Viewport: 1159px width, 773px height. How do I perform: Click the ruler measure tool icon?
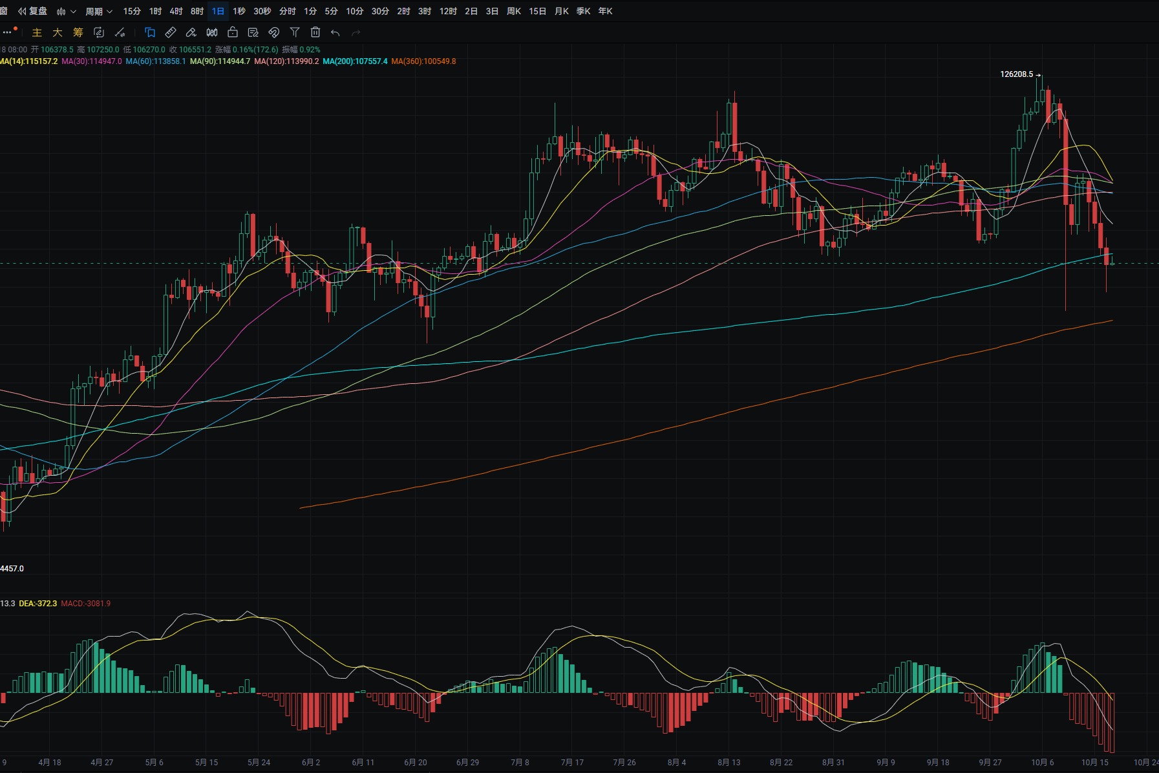pyautogui.click(x=171, y=32)
